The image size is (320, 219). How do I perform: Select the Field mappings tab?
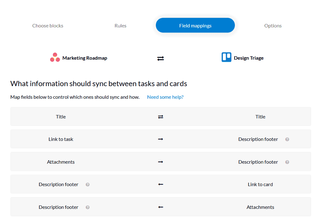(x=195, y=25)
